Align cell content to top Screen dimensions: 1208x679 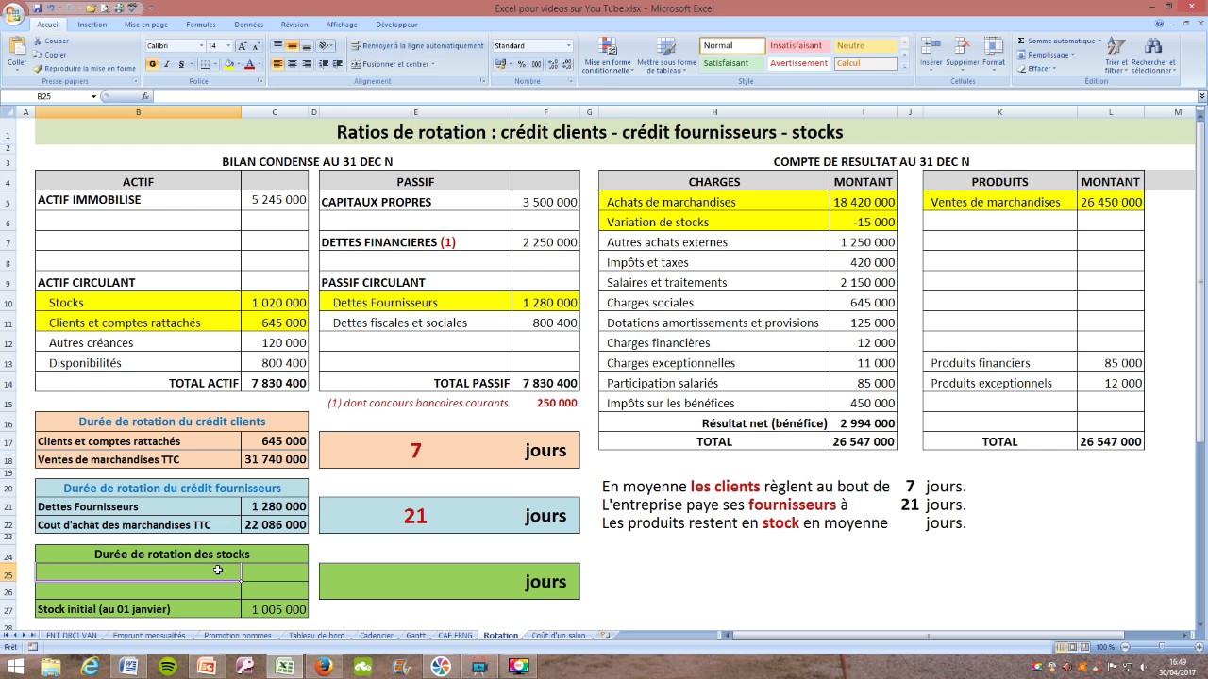pos(278,45)
